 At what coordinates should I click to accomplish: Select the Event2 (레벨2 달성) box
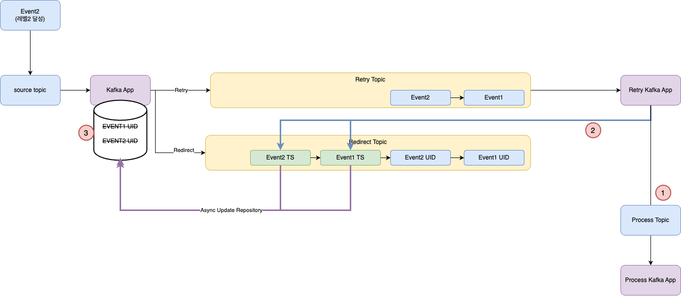(x=30, y=15)
